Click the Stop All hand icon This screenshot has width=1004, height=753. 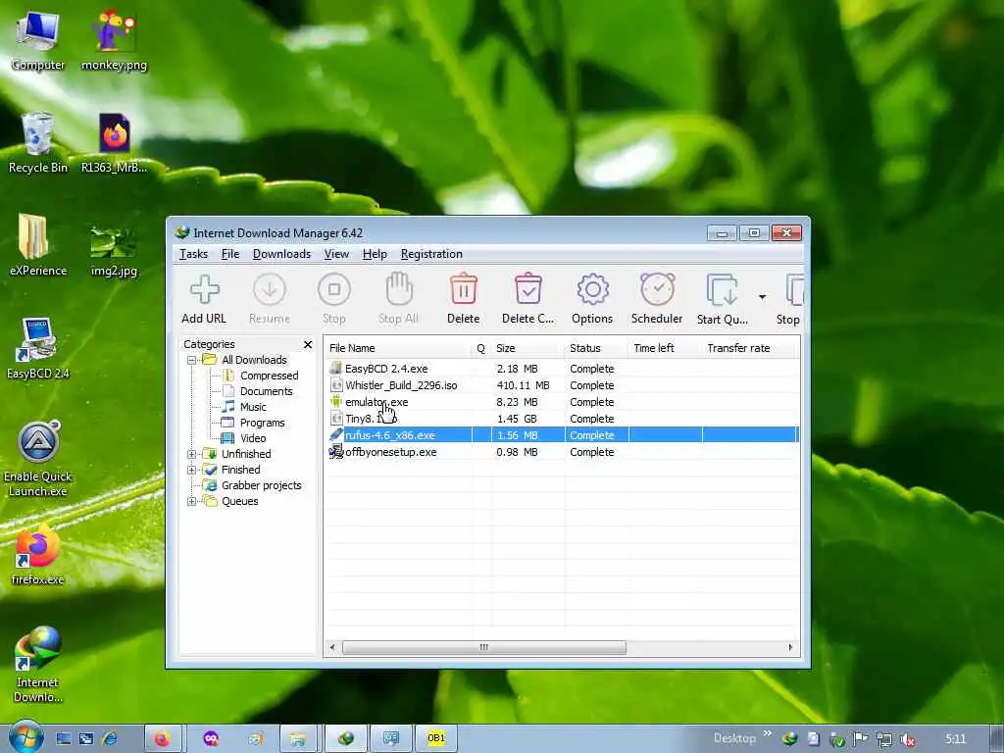(x=398, y=298)
